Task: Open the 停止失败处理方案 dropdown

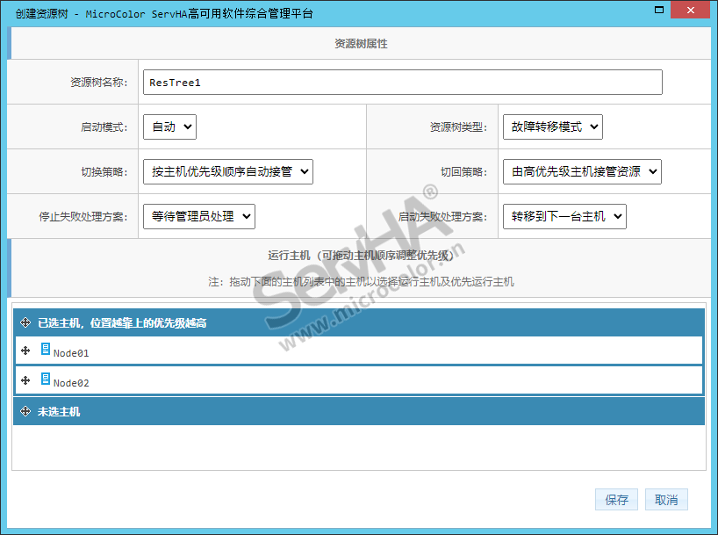Action: click(198, 216)
